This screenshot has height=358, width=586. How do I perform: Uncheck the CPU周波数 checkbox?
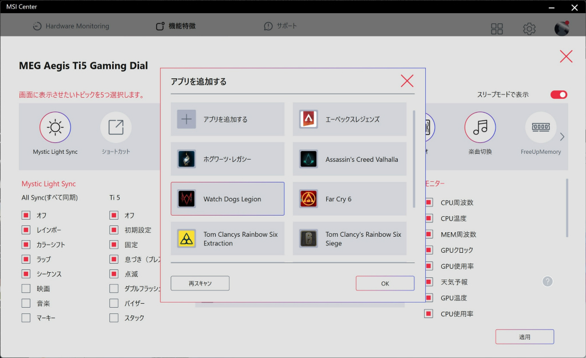pyautogui.click(x=429, y=202)
